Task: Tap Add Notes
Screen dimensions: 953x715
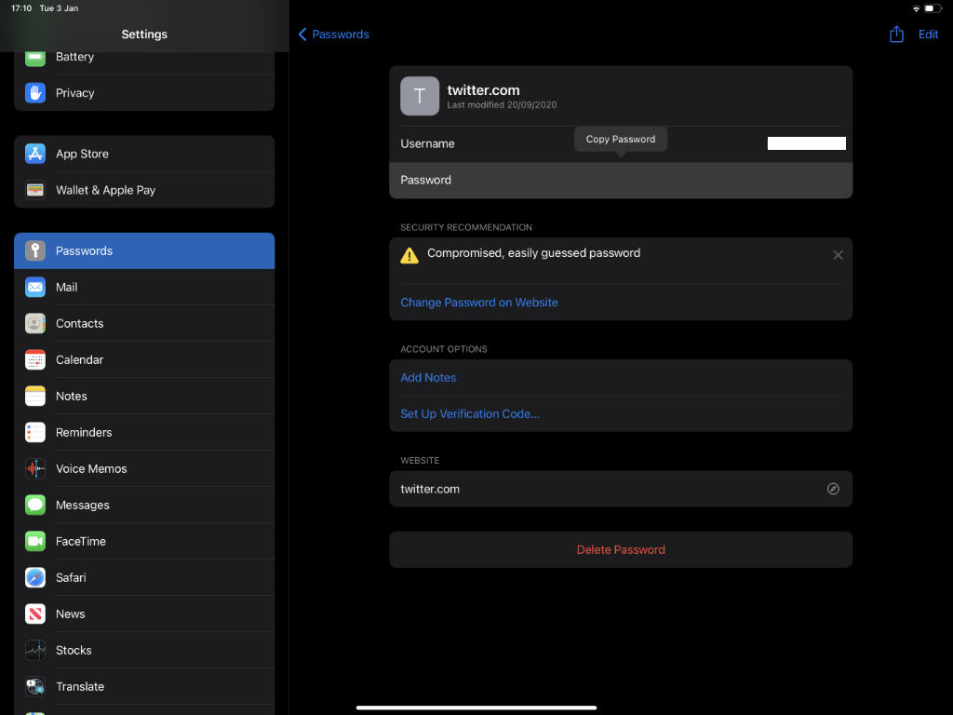Action: tap(428, 378)
